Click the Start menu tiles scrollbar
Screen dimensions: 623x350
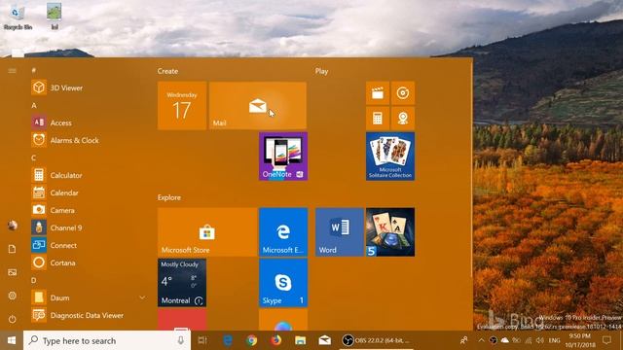471,171
